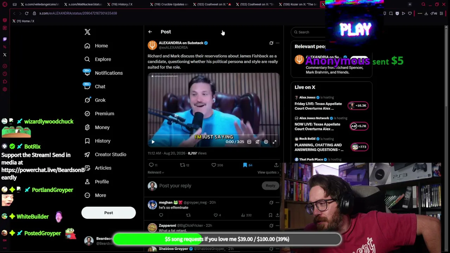
Task: Open the Relevant sort dropdown for replies
Action: [x=156, y=173]
